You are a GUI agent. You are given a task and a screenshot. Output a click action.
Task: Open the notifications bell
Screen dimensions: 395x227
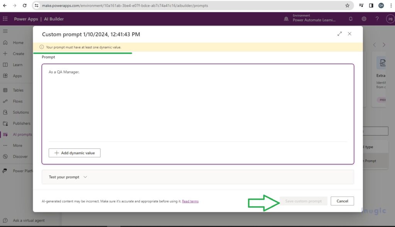point(350,18)
